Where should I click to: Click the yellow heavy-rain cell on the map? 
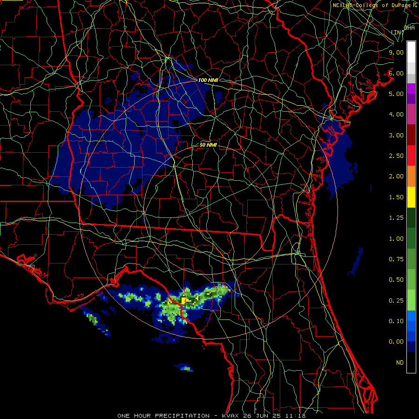(183, 300)
